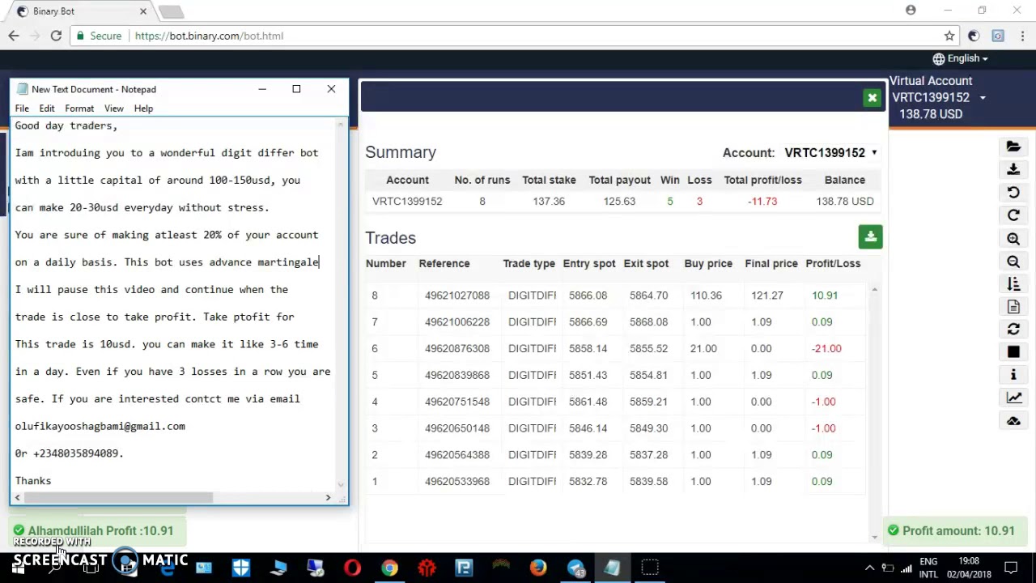Zoom out with the magnifier minus icon
The width and height of the screenshot is (1036, 583).
[x=1013, y=262]
